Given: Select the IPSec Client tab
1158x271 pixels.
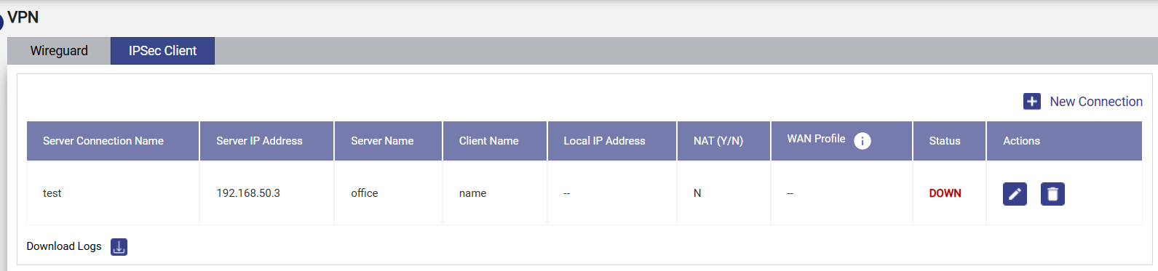Looking at the screenshot, I should point(162,51).
